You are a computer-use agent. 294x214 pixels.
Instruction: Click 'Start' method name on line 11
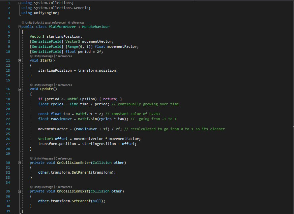coord(46,61)
